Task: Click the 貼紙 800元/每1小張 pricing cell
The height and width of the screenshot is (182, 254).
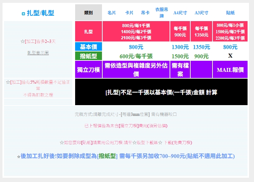Action: click(x=230, y=31)
